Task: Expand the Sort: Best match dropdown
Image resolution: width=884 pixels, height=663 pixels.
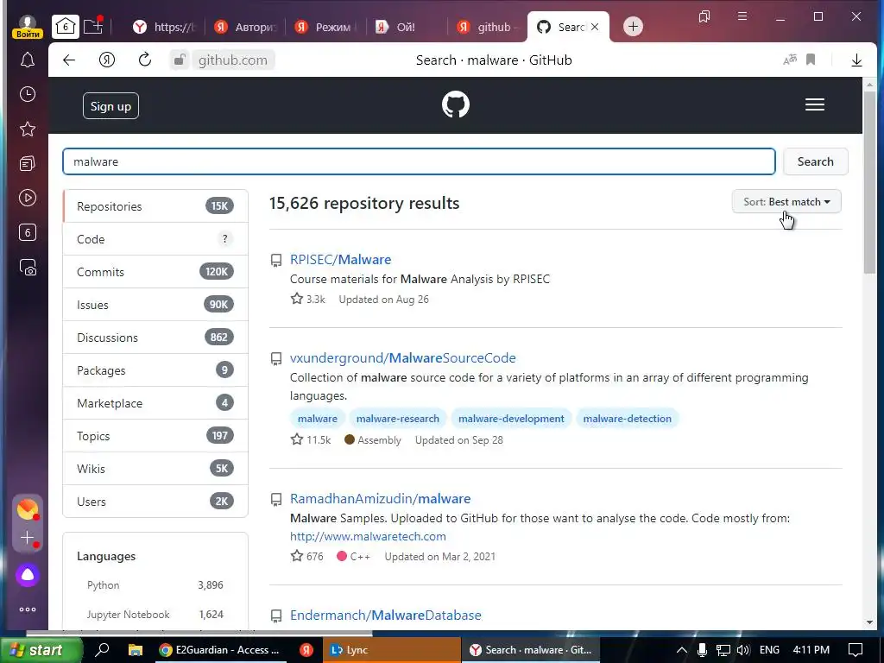Action: tap(786, 202)
